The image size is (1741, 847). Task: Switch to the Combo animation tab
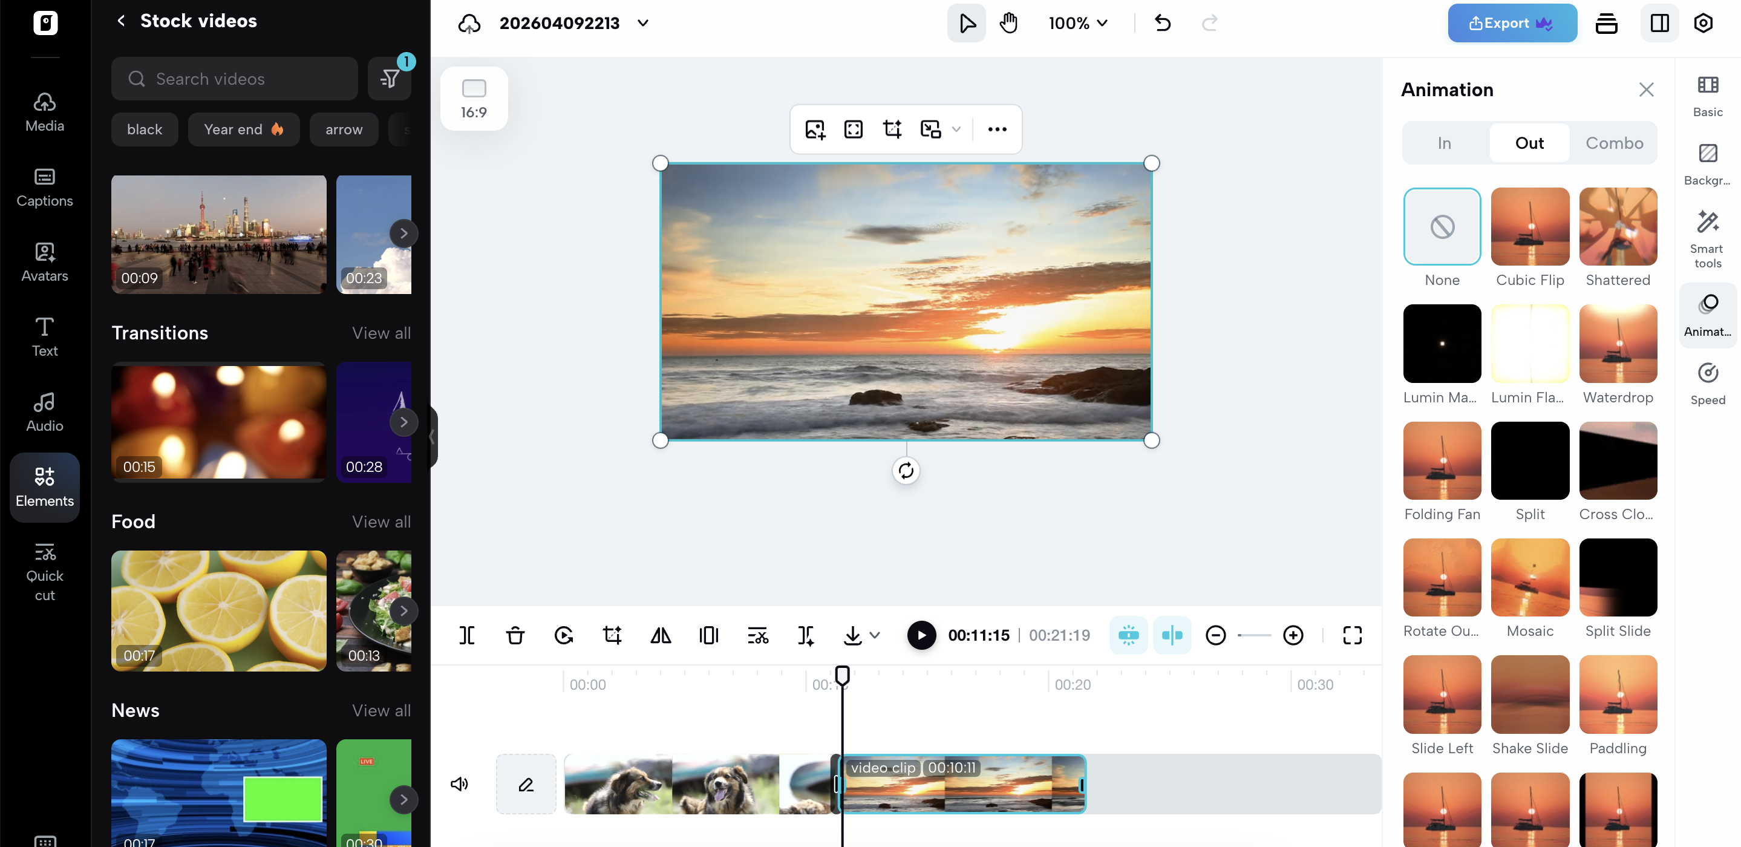[x=1614, y=143]
